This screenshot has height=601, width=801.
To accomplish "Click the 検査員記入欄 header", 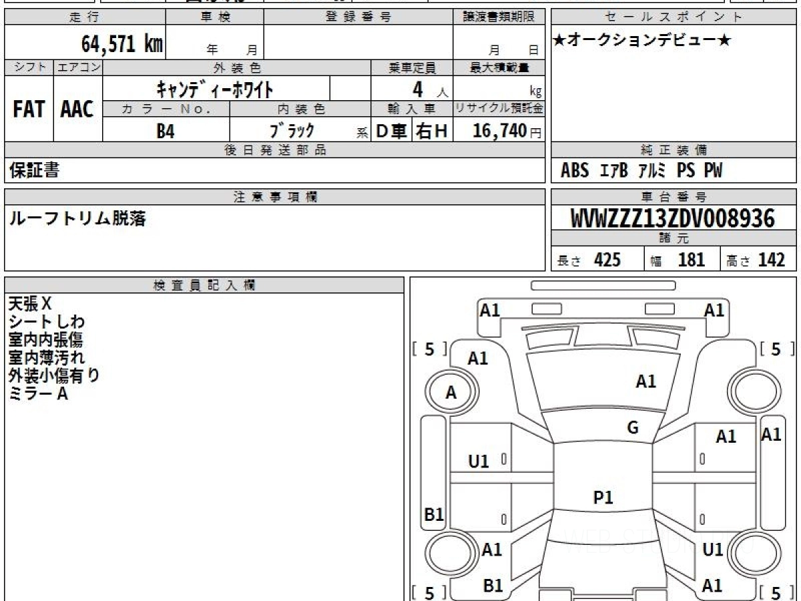I will pyautogui.click(x=204, y=285).
